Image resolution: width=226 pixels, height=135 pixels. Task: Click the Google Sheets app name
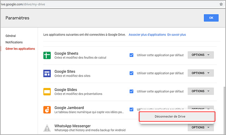pyautogui.click(x=66, y=53)
